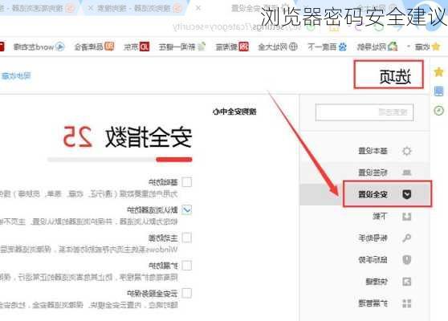The width and height of the screenshot is (448, 321).
Task: Click the 鼠标手势 mouse icon
Action: pyautogui.click(x=406, y=259)
